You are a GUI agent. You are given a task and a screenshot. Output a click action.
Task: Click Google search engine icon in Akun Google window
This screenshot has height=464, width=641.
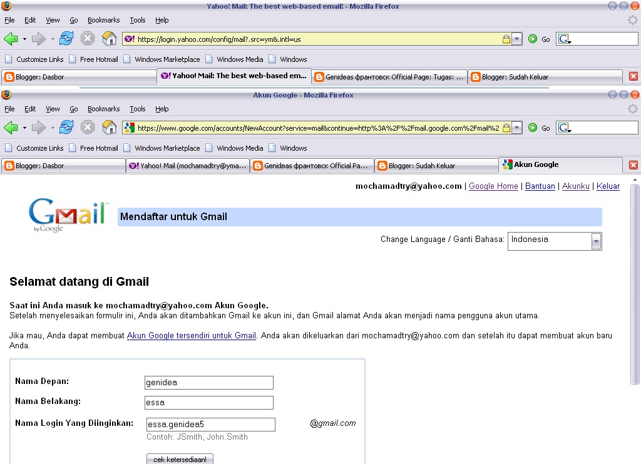click(x=565, y=128)
